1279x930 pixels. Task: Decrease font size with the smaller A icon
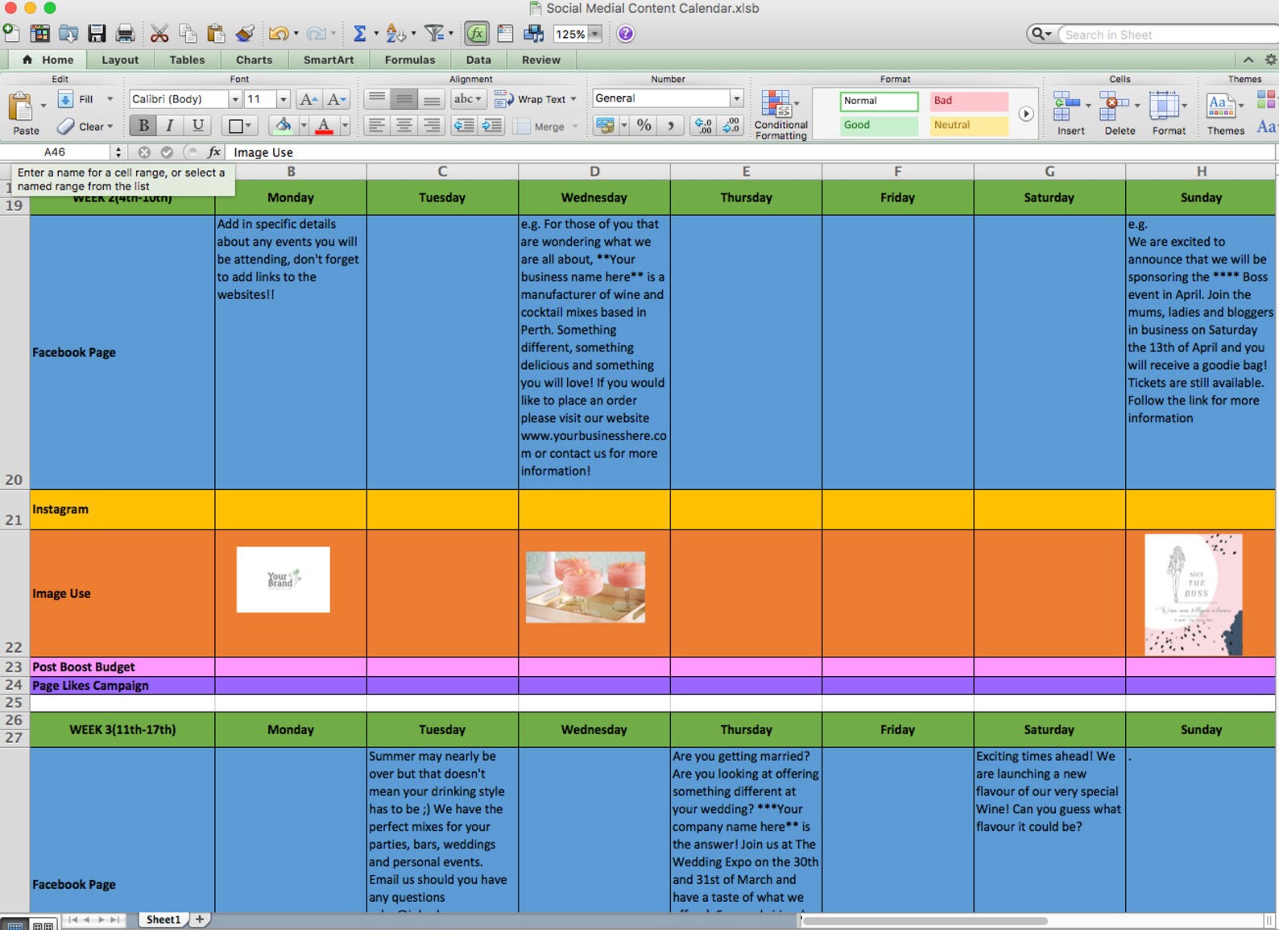click(x=337, y=99)
